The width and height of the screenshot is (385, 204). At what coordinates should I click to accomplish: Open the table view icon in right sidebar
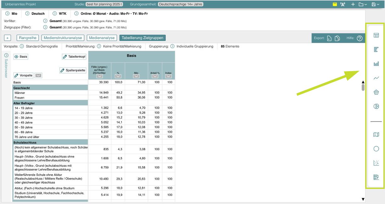click(376, 35)
